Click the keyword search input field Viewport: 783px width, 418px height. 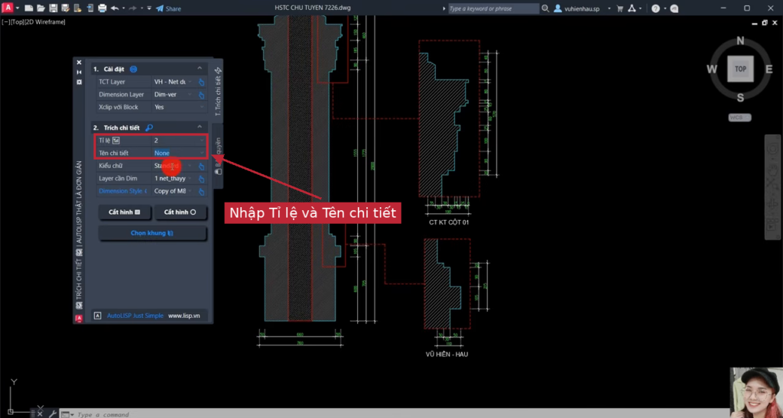pos(493,8)
